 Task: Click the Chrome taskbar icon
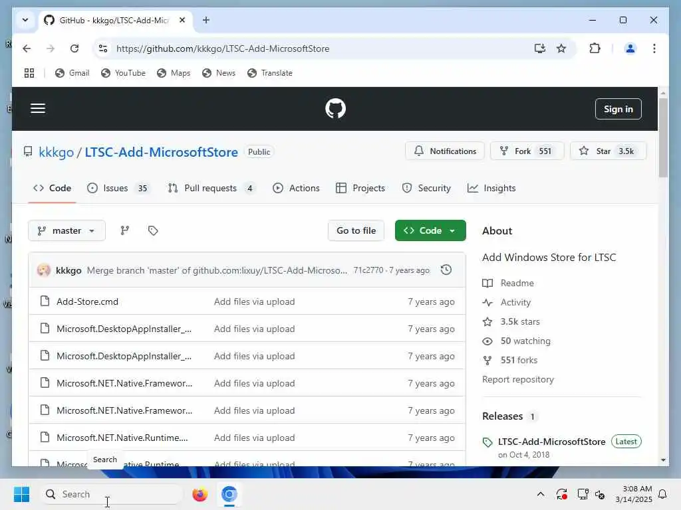pyautogui.click(x=229, y=494)
